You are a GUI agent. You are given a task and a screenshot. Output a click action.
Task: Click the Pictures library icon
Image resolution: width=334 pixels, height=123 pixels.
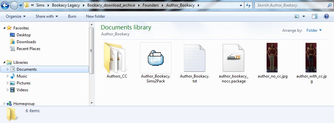point(12,83)
